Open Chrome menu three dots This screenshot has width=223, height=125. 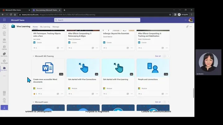pos(192,15)
